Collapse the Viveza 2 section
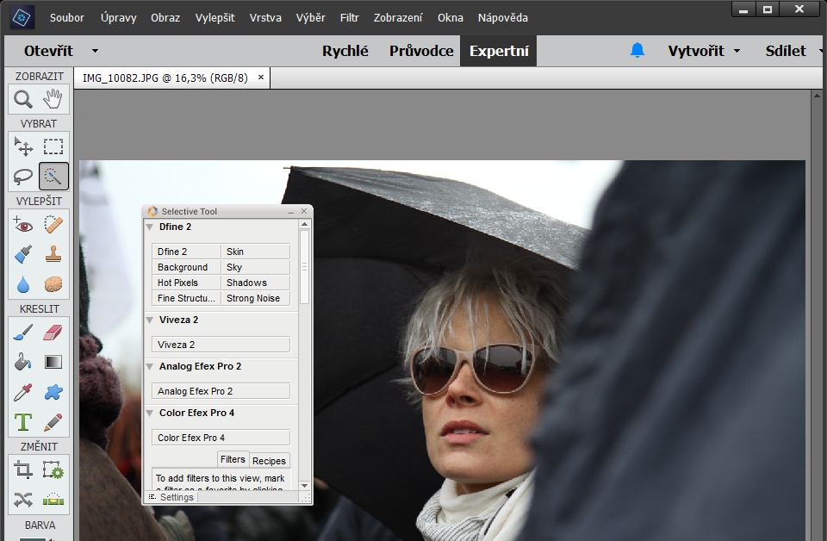Screen dimensions: 827x541 [150, 320]
